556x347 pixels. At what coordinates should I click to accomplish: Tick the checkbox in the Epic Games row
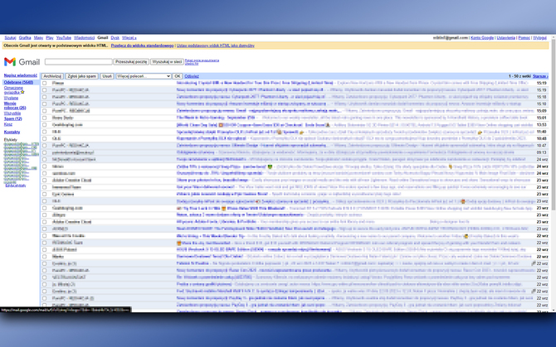(x=44, y=194)
